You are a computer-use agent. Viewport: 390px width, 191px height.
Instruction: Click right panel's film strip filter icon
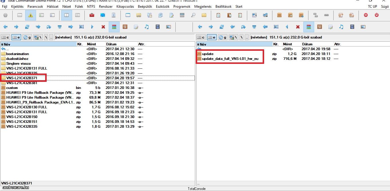tap(352, 27)
